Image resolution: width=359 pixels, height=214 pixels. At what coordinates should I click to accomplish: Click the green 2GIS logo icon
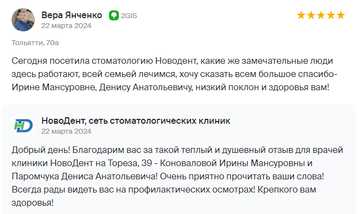click(x=114, y=15)
